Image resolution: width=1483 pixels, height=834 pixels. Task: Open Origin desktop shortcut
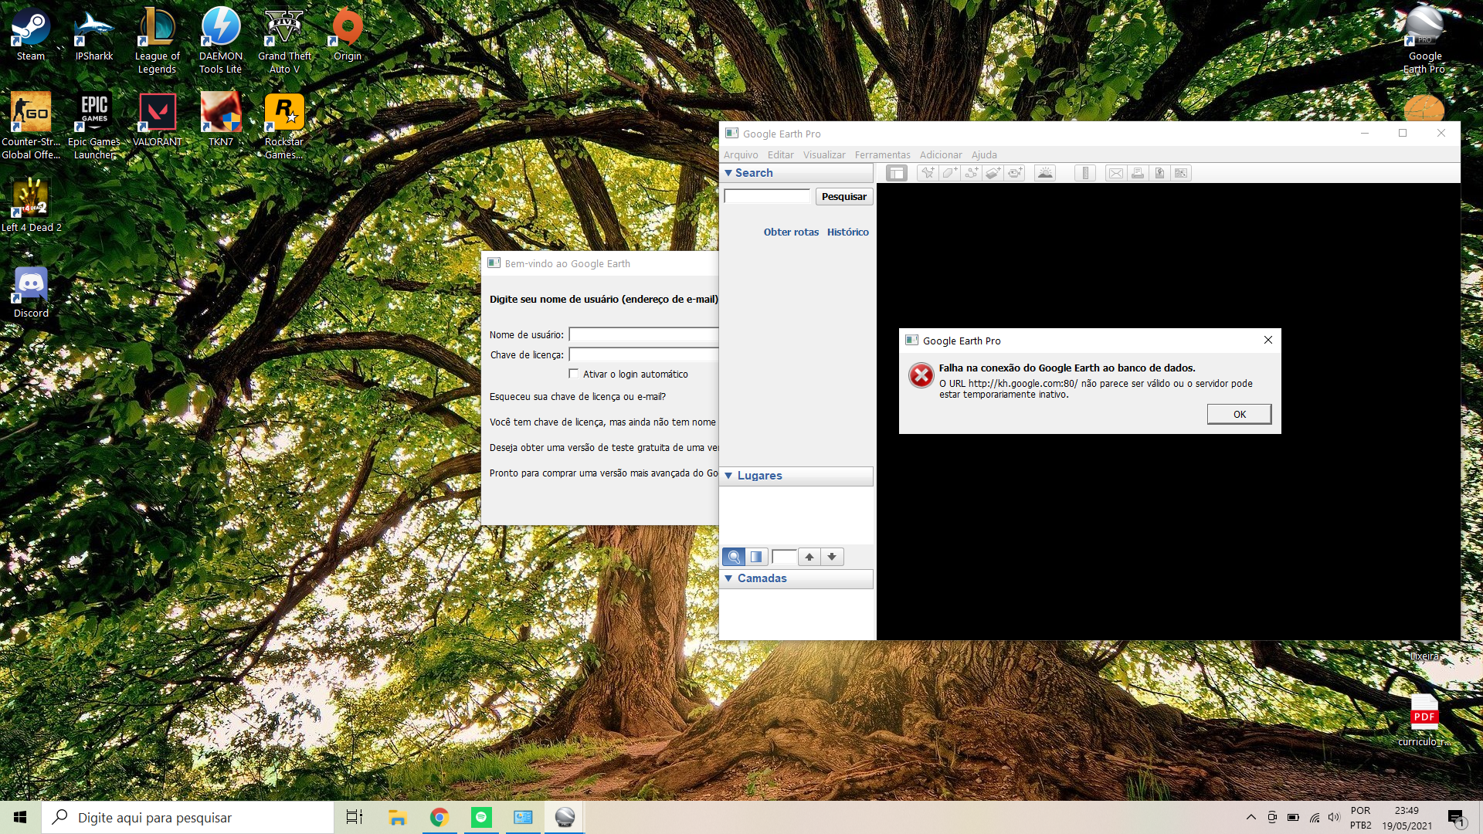(x=348, y=35)
